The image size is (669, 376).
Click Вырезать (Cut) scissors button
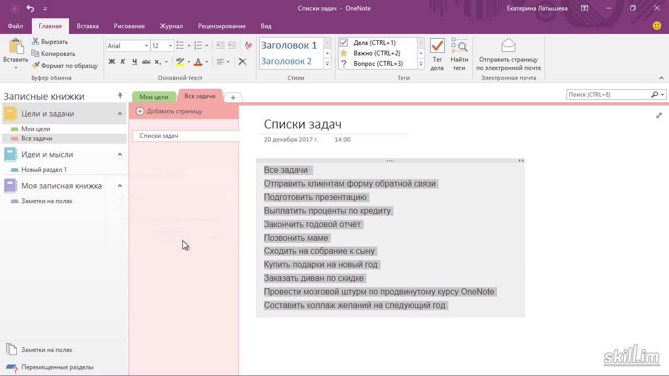[x=50, y=42]
